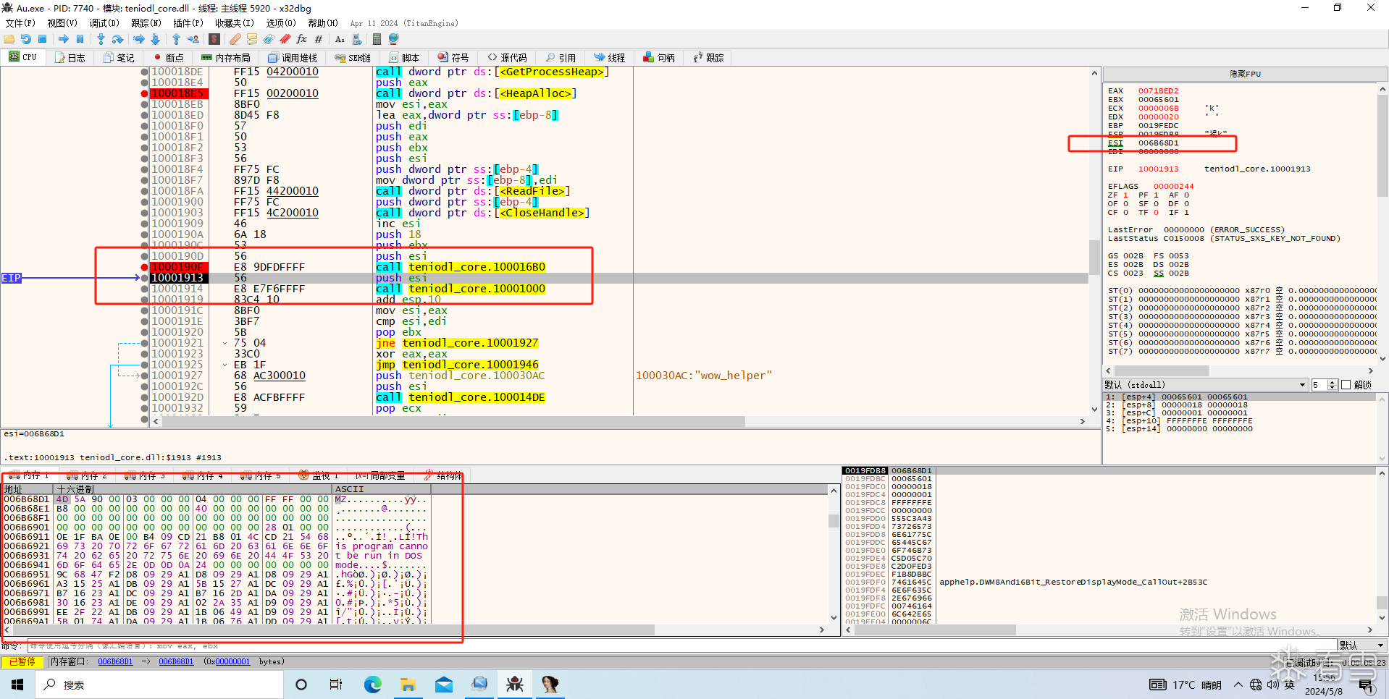Click the Execute Till Return icon
Screen dimensions: 1389x699
coord(176,39)
